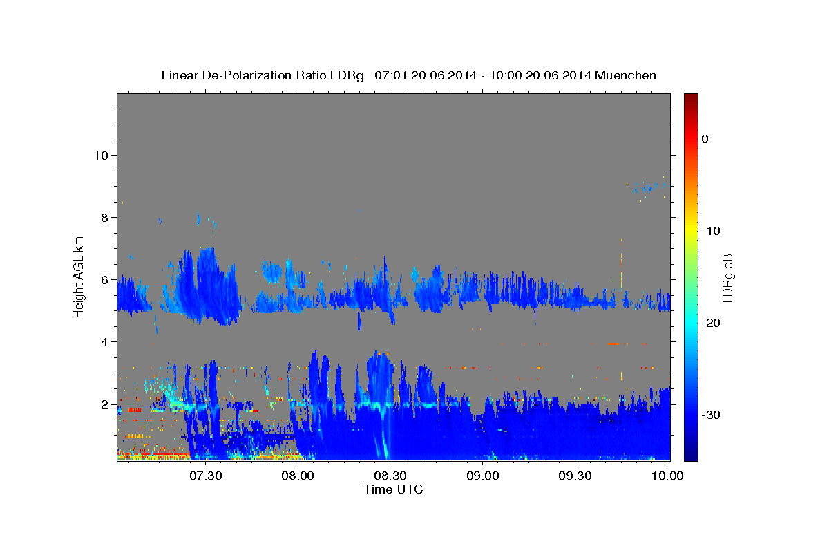Click the 09:30 time tick label
The width and height of the screenshot is (829, 553).
(575, 476)
